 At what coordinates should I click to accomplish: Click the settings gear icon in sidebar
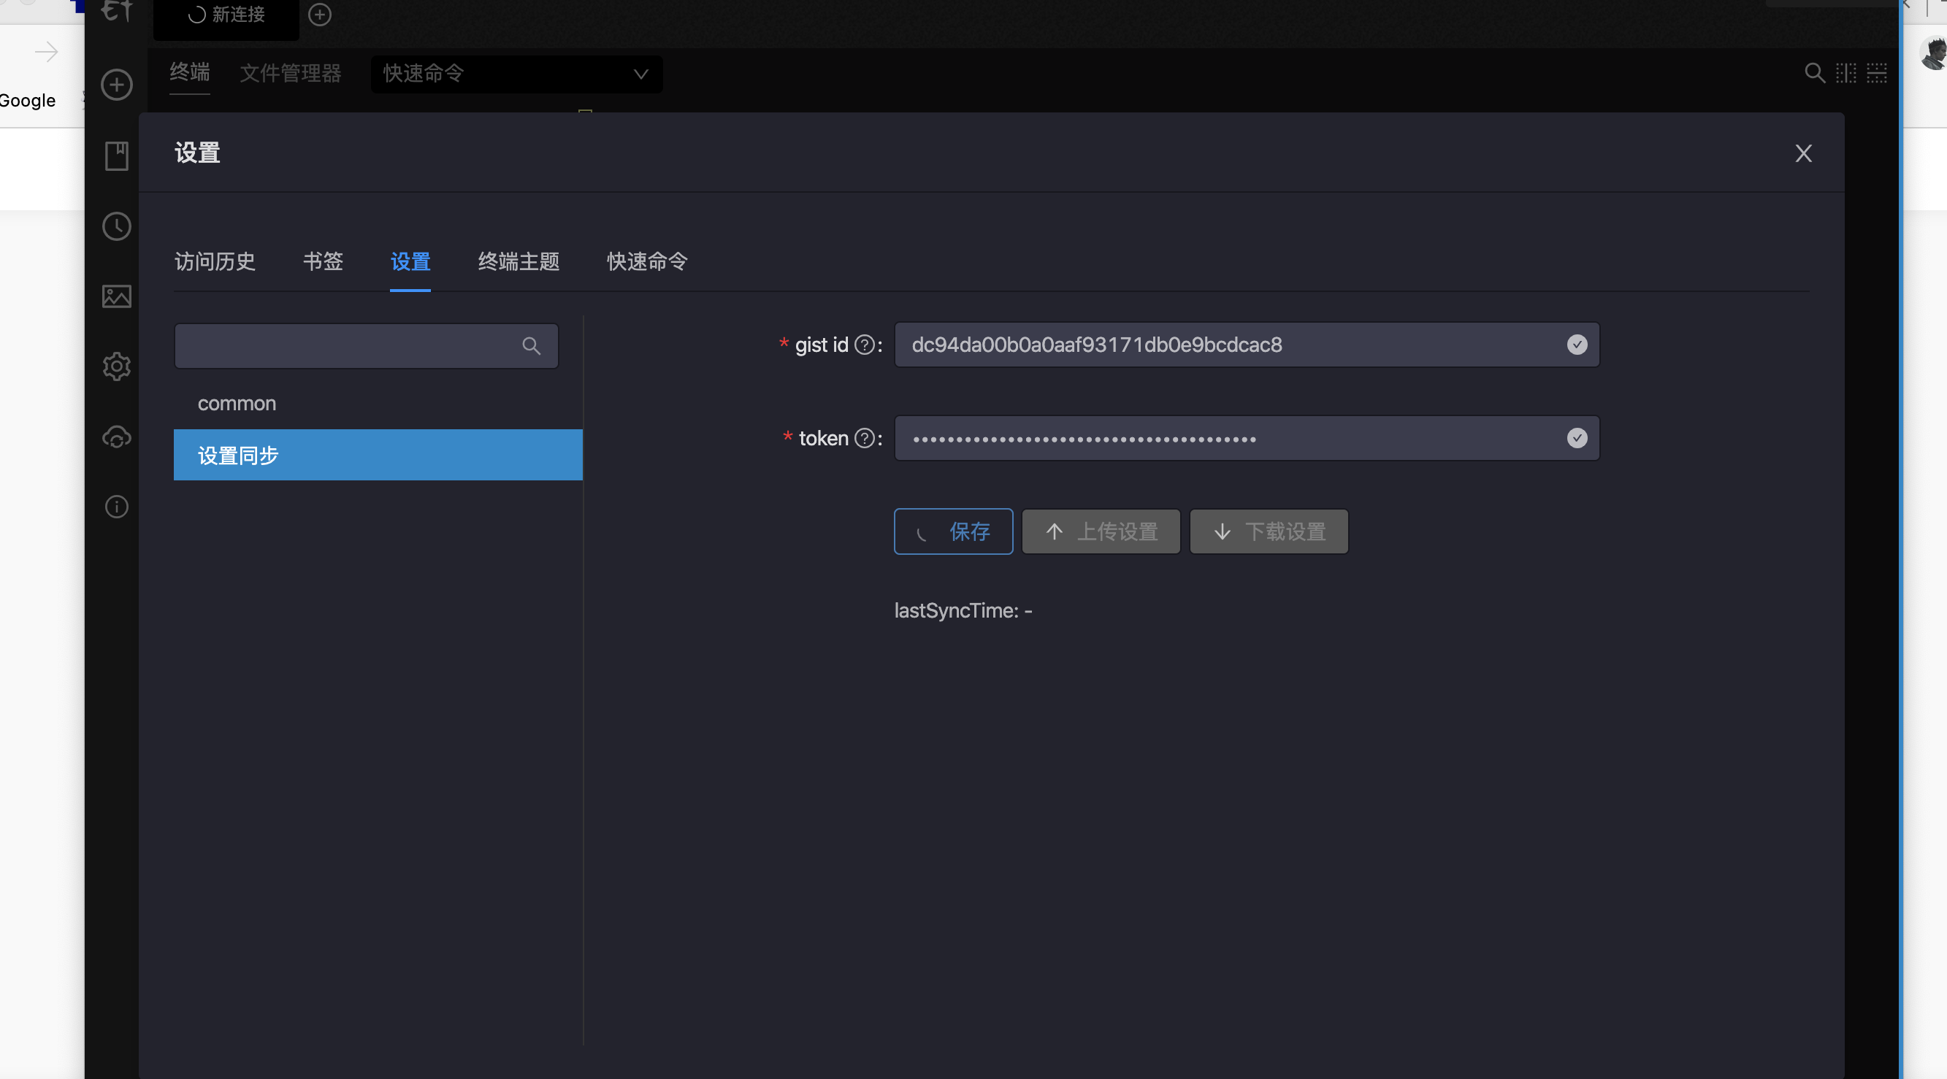(116, 366)
